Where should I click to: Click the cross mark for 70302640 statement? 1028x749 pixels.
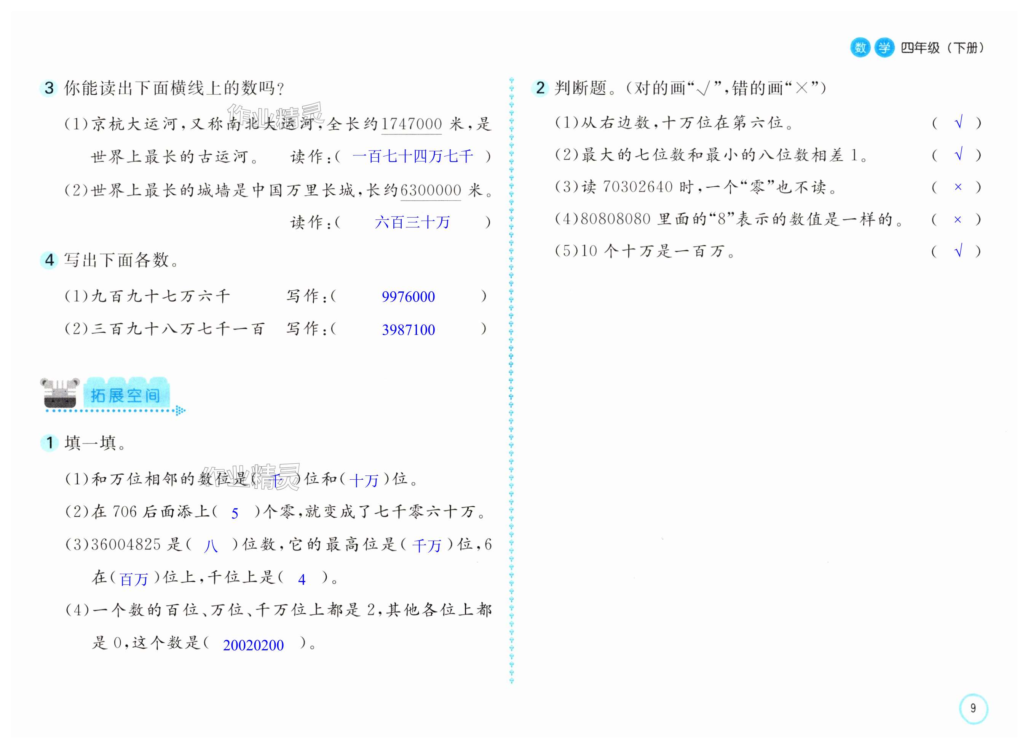click(x=958, y=187)
